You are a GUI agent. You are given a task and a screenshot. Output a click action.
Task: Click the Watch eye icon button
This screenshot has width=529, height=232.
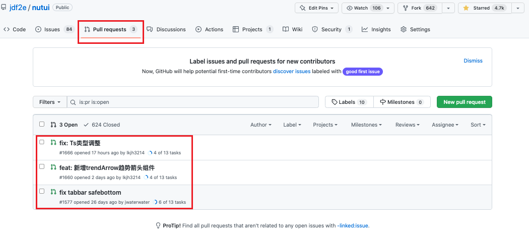tap(350, 8)
